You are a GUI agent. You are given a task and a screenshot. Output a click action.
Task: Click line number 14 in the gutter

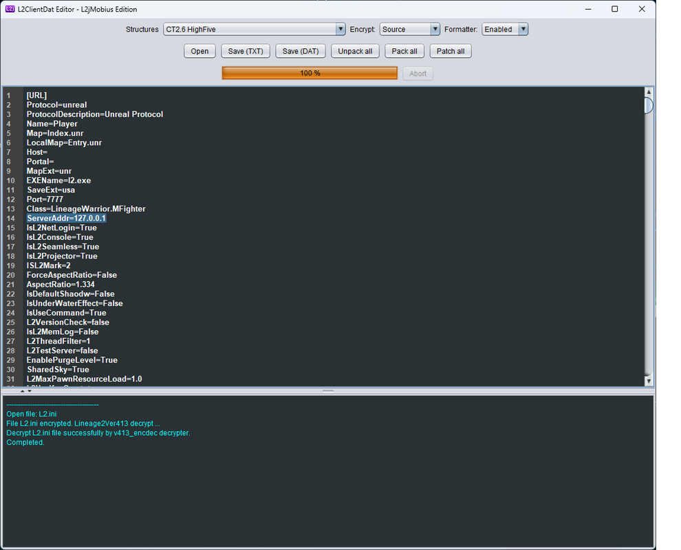tap(10, 219)
